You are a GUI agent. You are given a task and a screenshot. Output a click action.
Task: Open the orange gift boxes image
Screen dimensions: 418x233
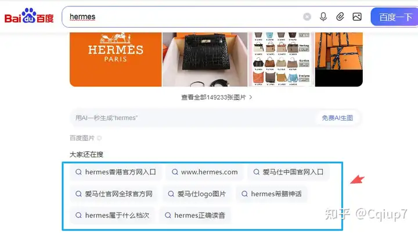click(339, 59)
